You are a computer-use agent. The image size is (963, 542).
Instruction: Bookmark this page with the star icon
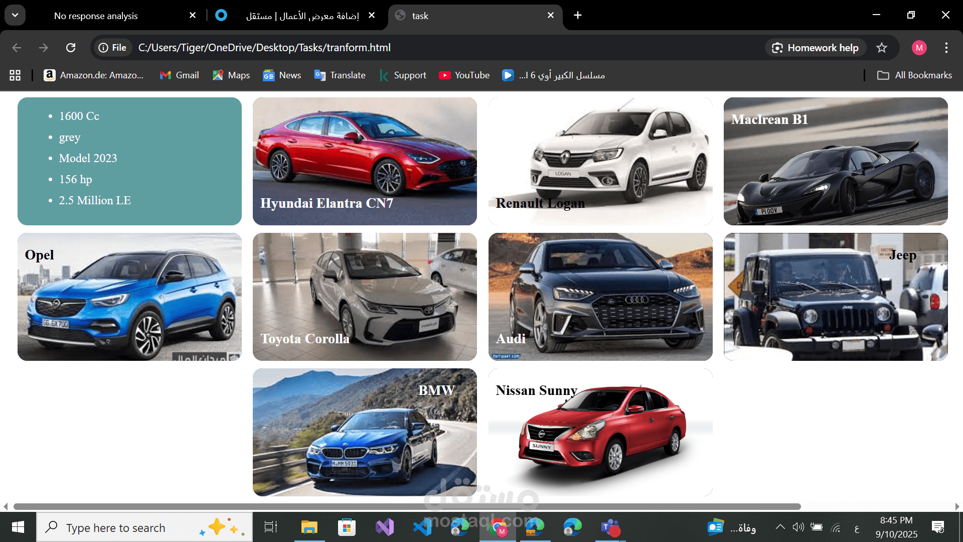[x=882, y=48]
